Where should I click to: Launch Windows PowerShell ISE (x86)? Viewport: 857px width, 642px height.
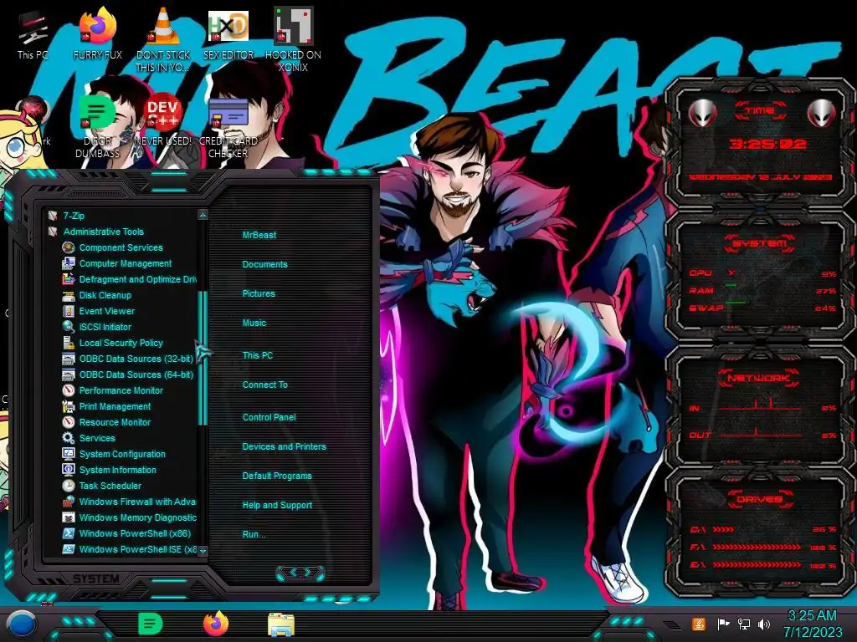[137, 549]
